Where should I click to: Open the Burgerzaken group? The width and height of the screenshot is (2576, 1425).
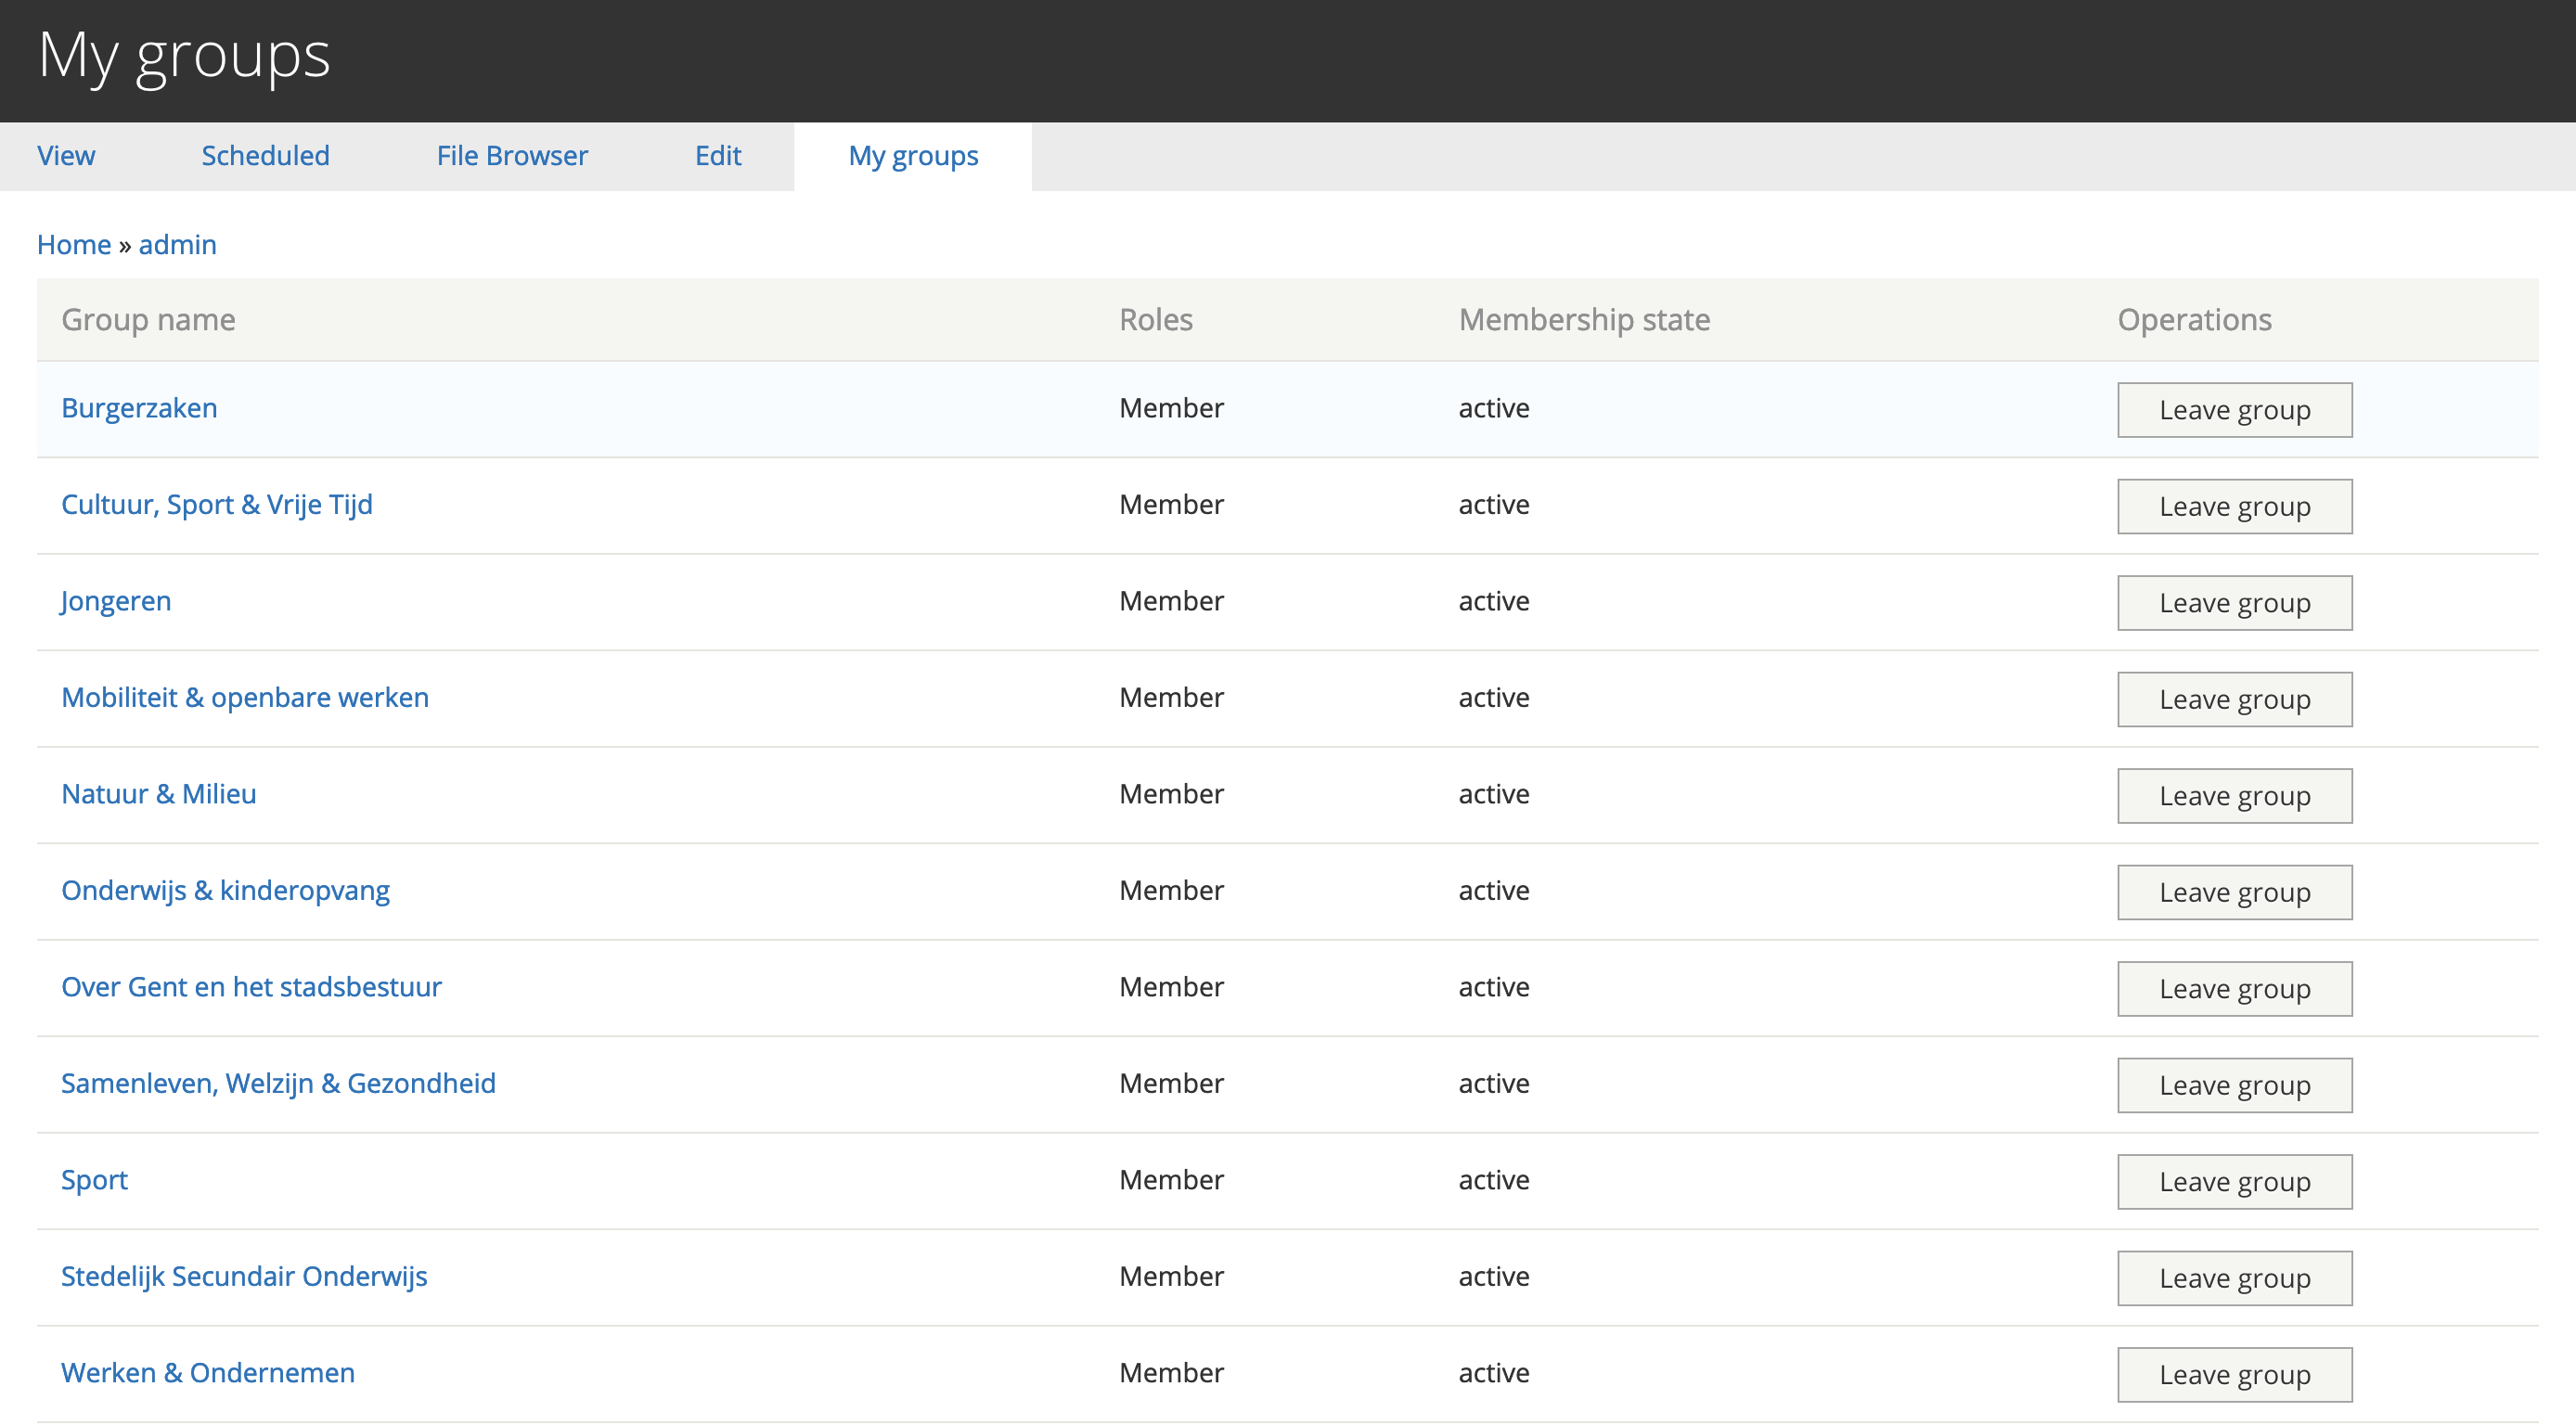point(139,408)
